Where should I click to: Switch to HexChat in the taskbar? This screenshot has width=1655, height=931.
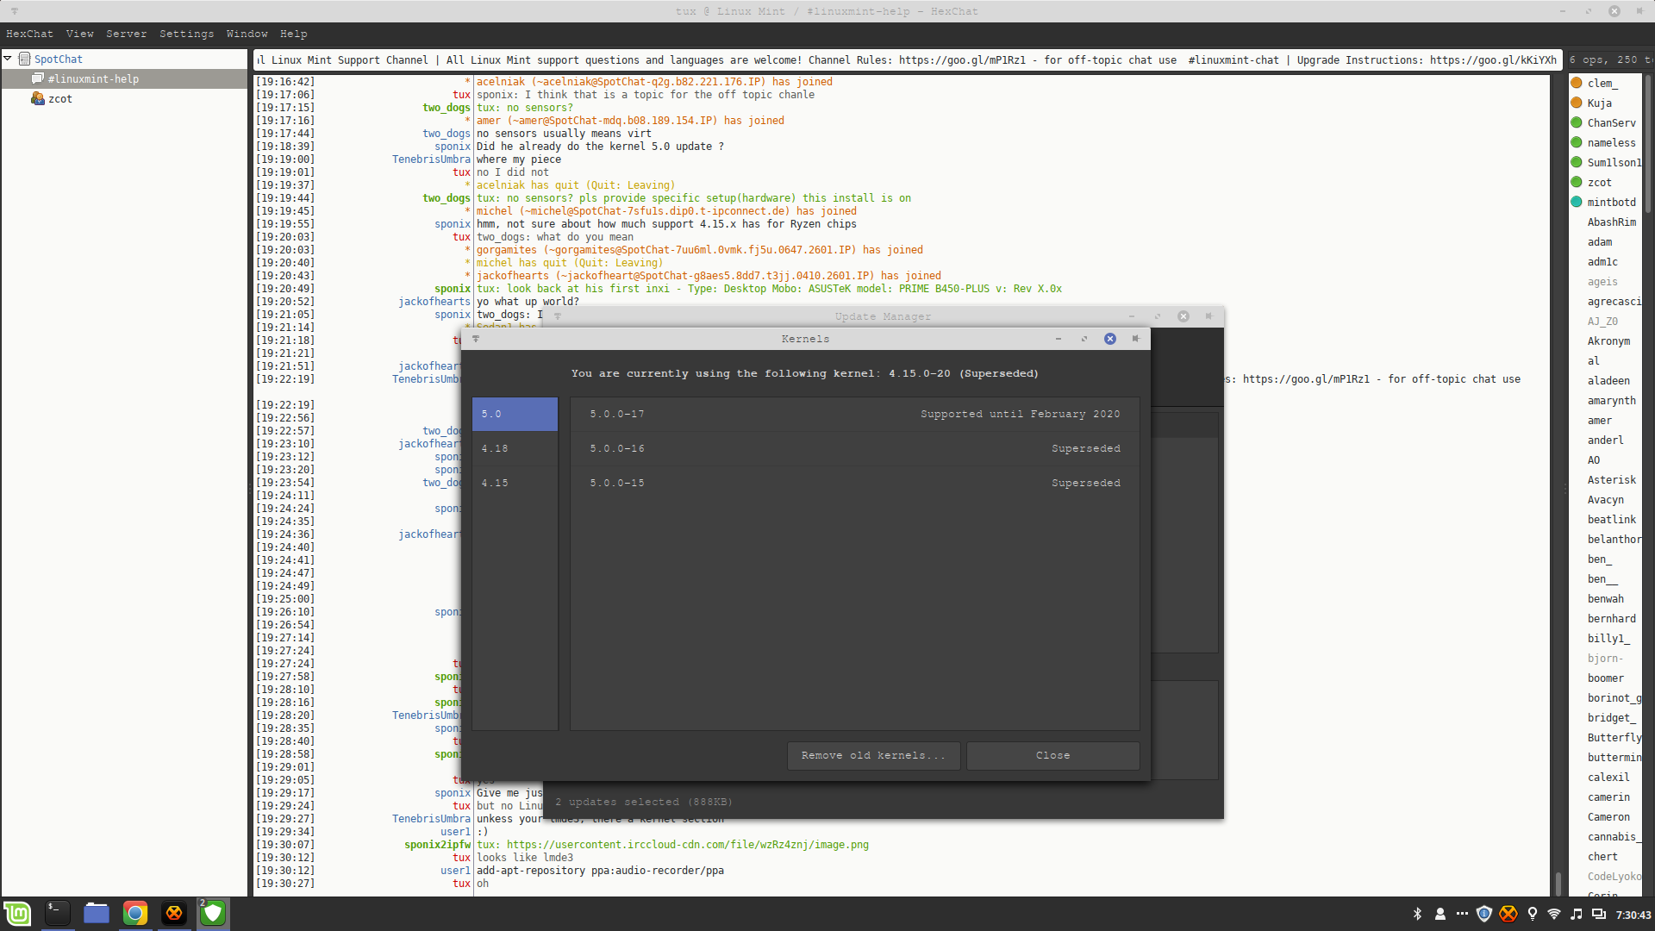(x=174, y=914)
